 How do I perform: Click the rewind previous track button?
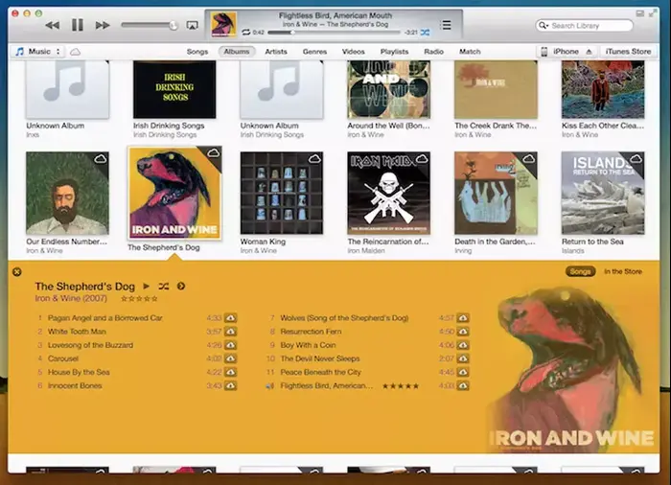pos(52,25)
